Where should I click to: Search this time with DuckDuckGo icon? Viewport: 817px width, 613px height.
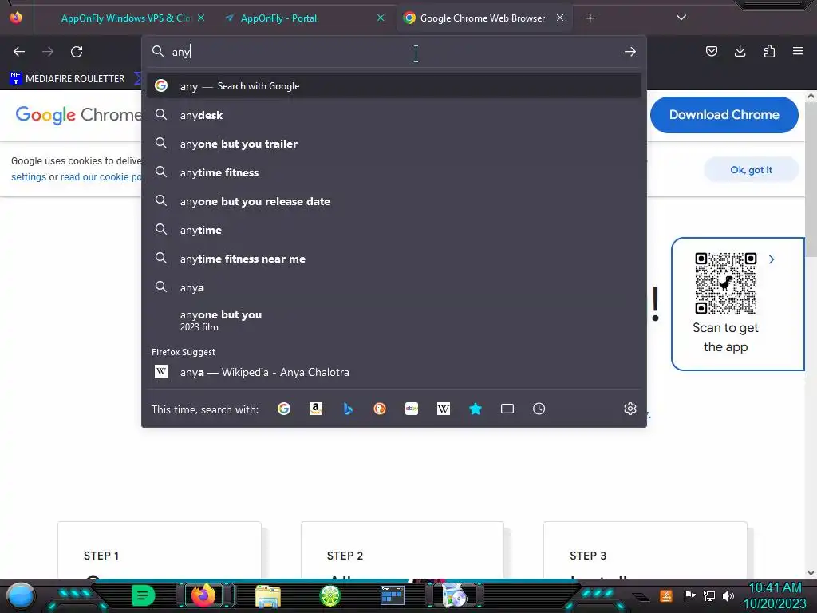click(380, 409)
